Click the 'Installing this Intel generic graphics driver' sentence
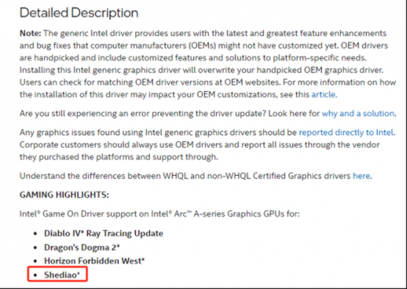The width and height of the screenshot is (407, 289). (201, 70)
